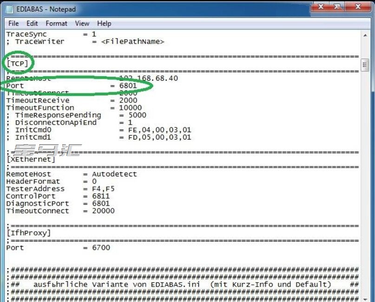This screenshot has width=375, height=302.
Task: Click the InitCmd0 value FE,04,00,03,01
Action: coord(159,130)
